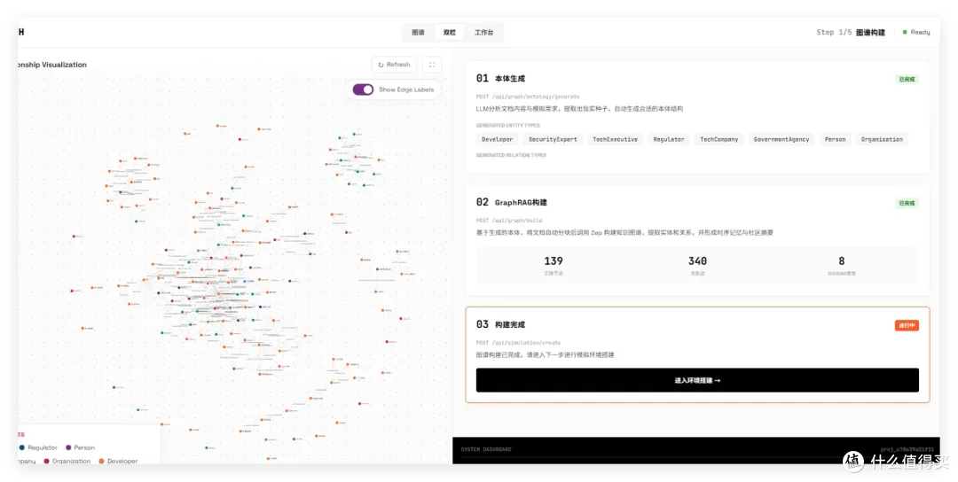
Task: Click the 02 GraphRAG构建 heading
Action: (512, 203)
